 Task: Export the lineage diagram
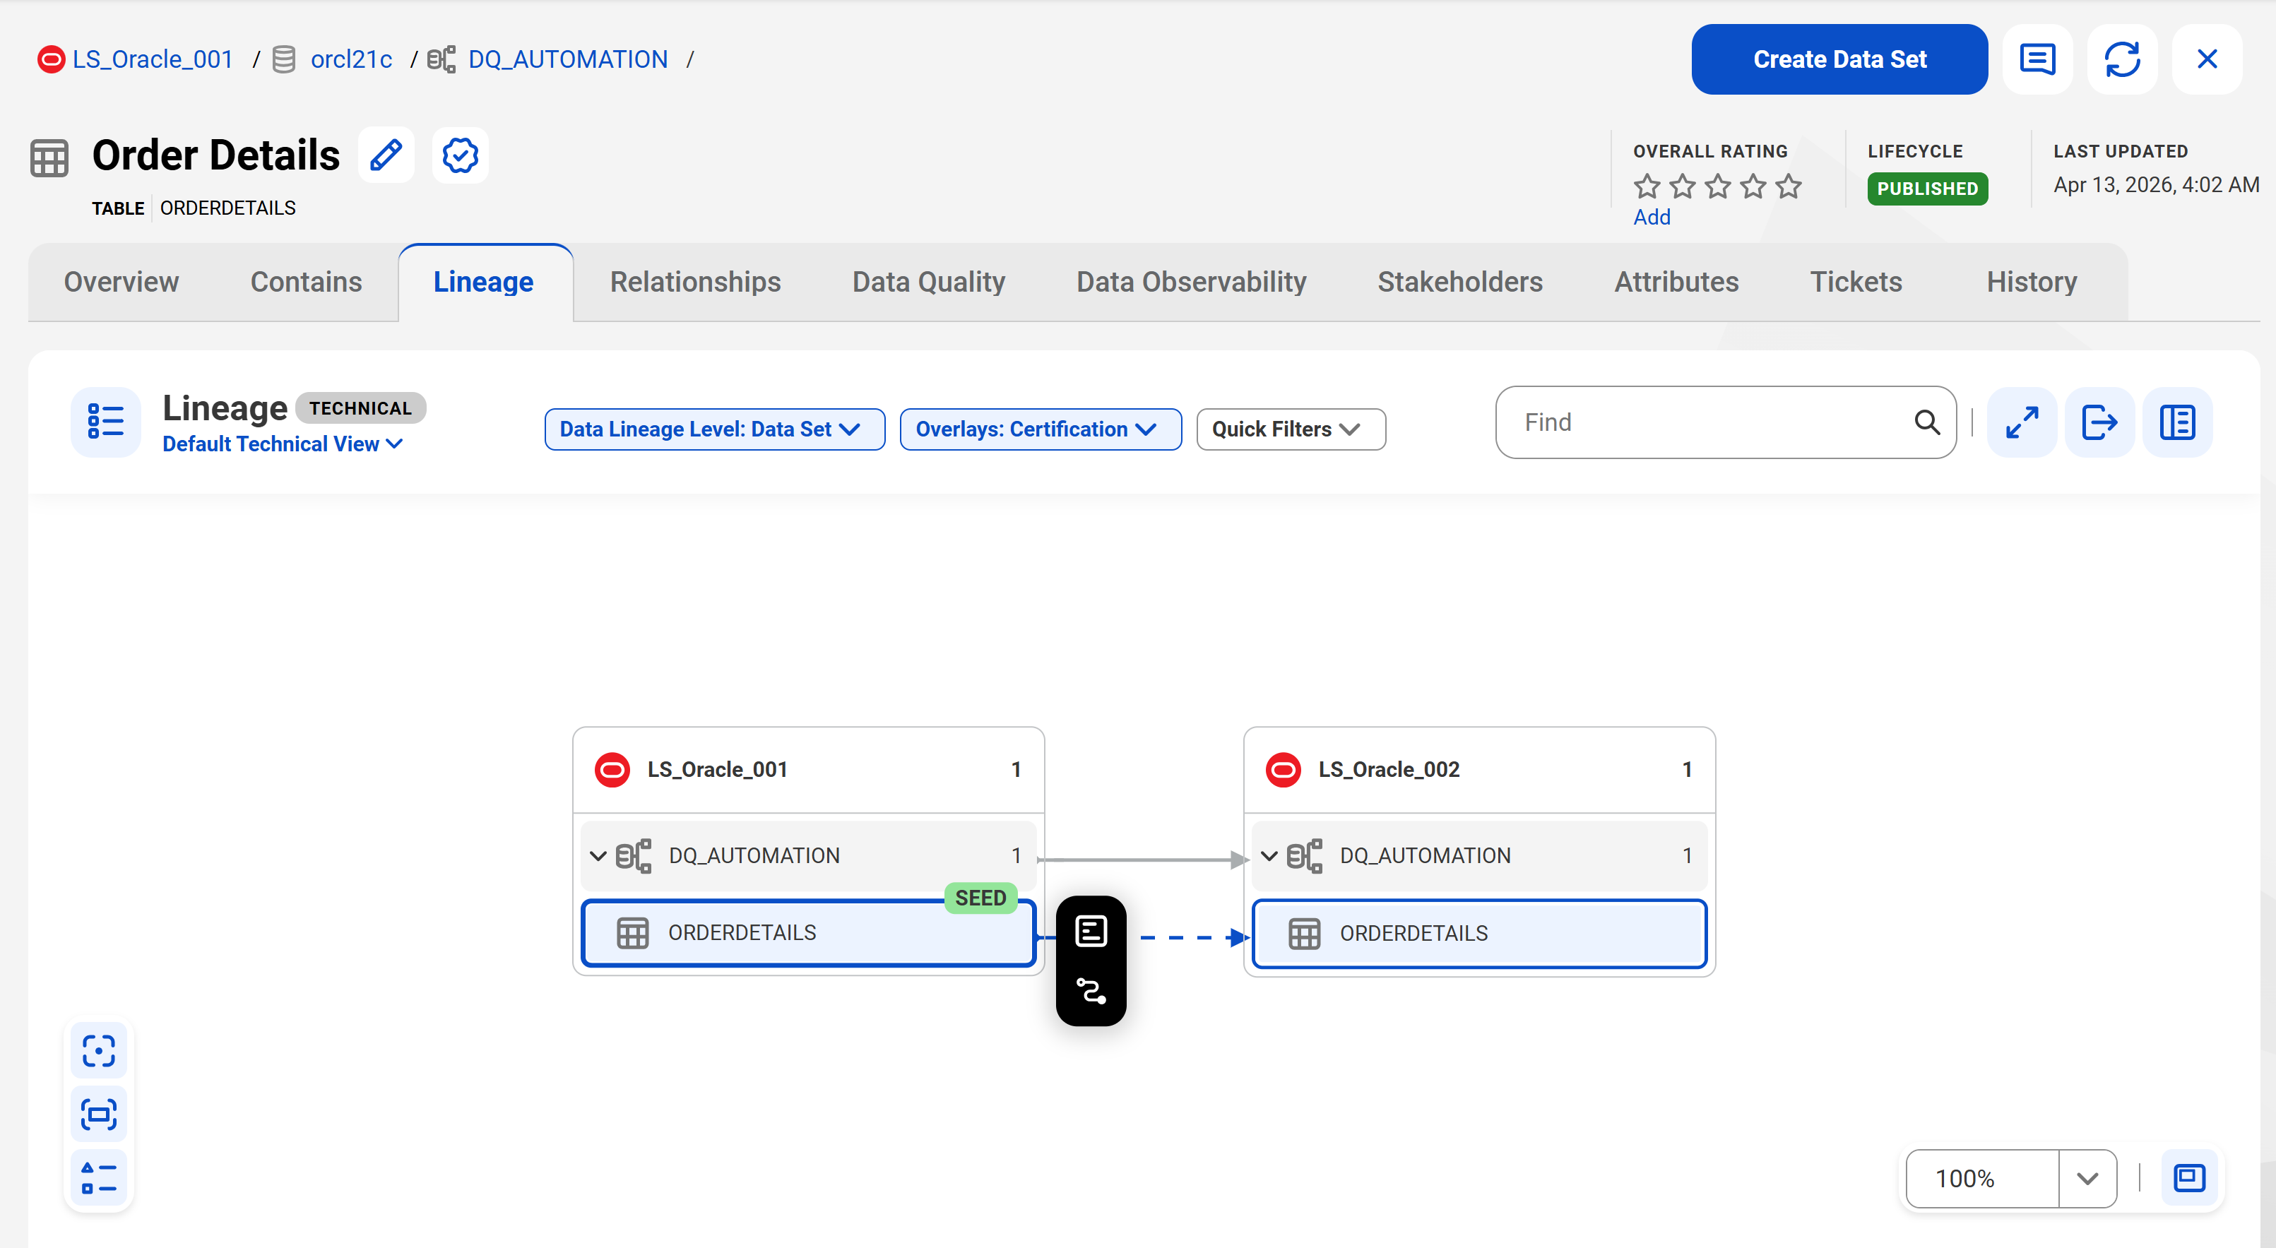click(2099, 422)
